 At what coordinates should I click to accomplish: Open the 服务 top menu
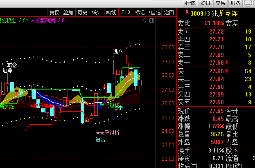pos(235,3)
